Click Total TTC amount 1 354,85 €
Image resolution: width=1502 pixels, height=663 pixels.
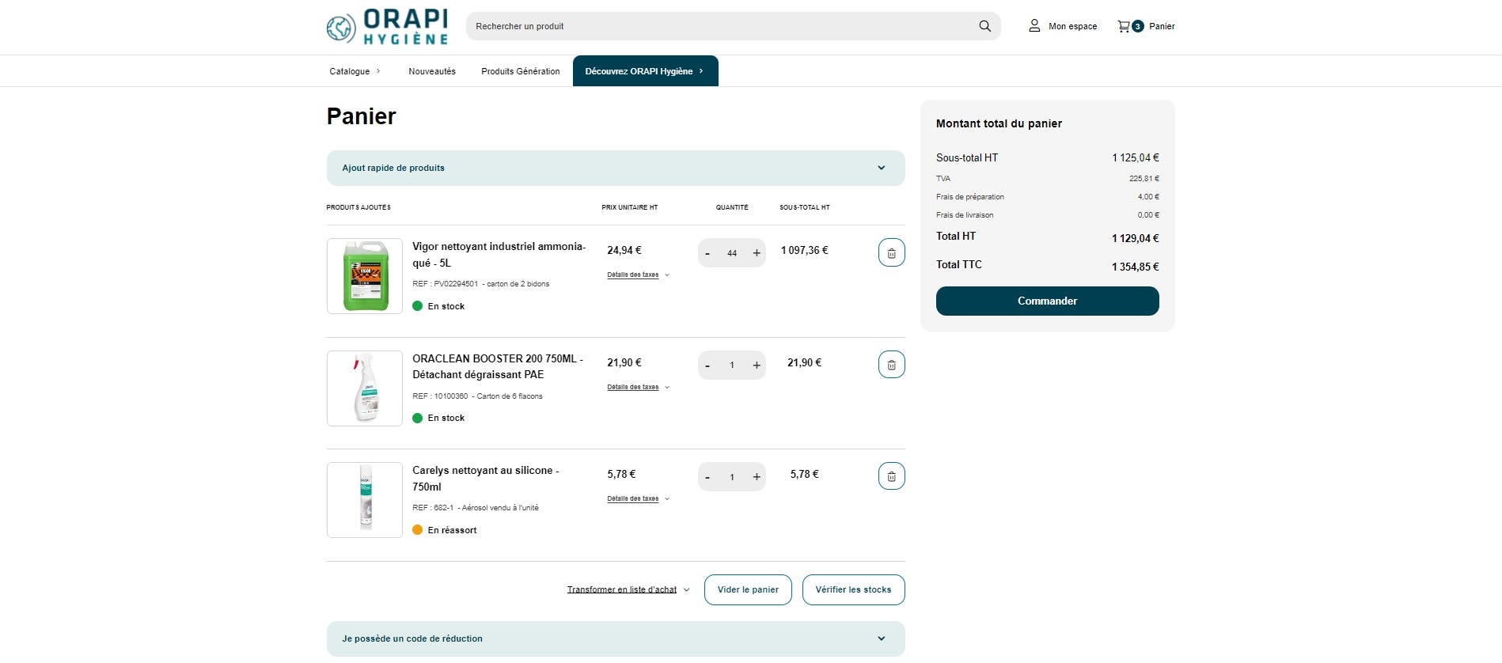[x=1135, y=267]
